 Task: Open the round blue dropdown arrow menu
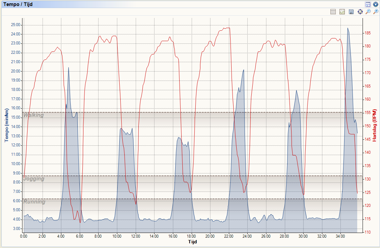coord(375,4)
